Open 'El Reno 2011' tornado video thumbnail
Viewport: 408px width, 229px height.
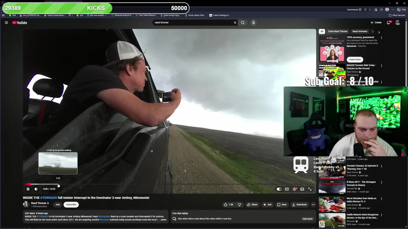332,188
